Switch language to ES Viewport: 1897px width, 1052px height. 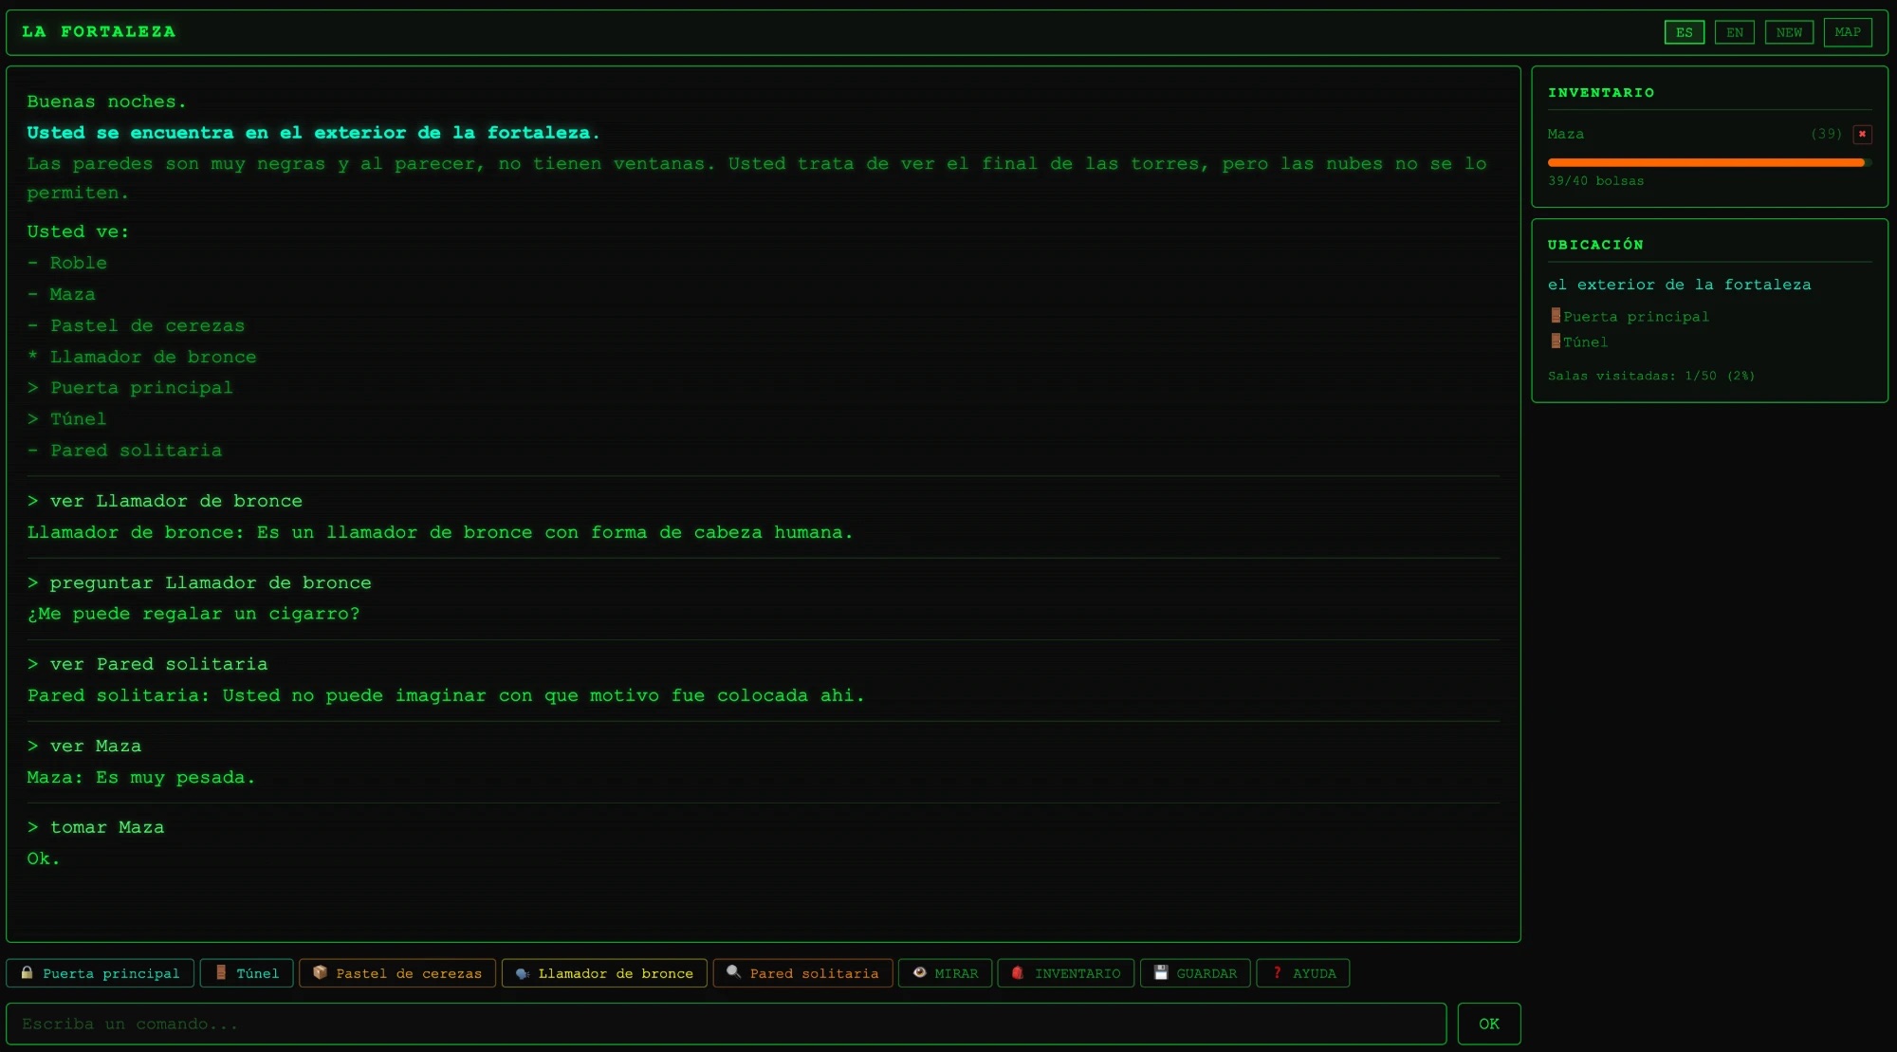(x=1685, y=32)
